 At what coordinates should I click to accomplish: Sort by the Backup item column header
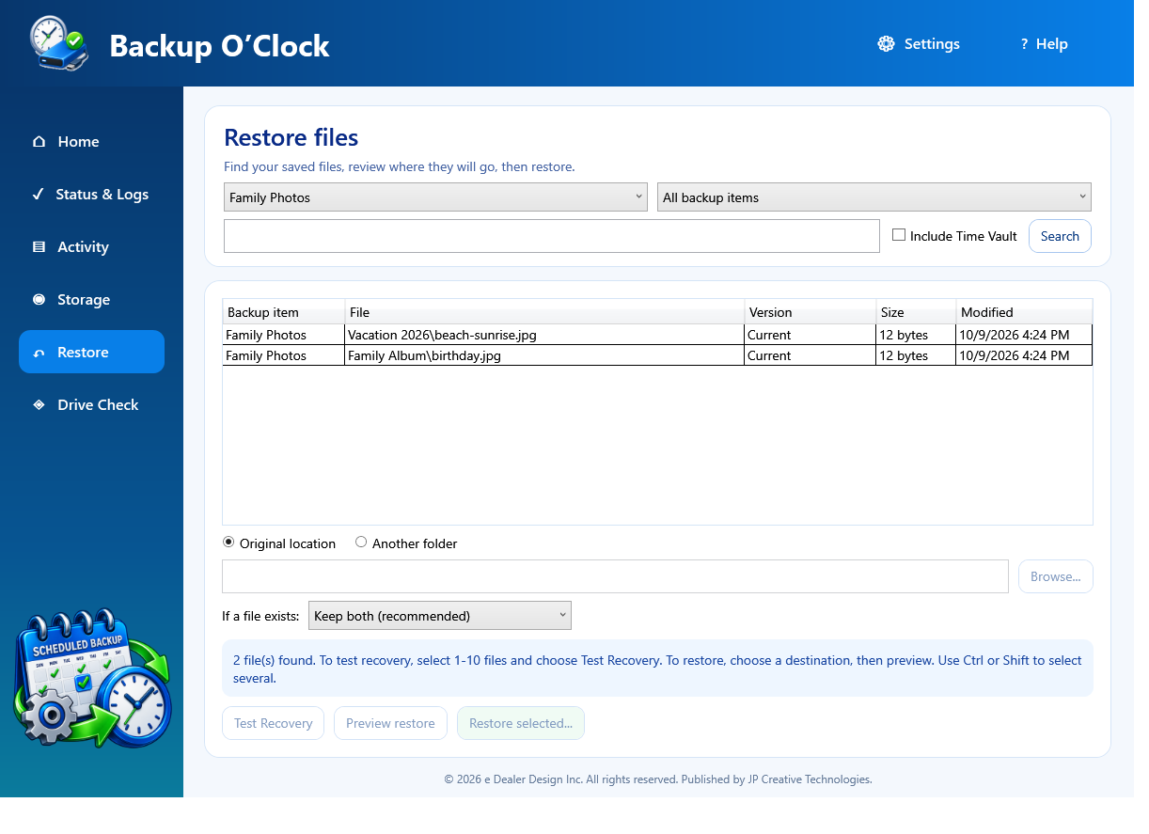(x=284, y=312)
